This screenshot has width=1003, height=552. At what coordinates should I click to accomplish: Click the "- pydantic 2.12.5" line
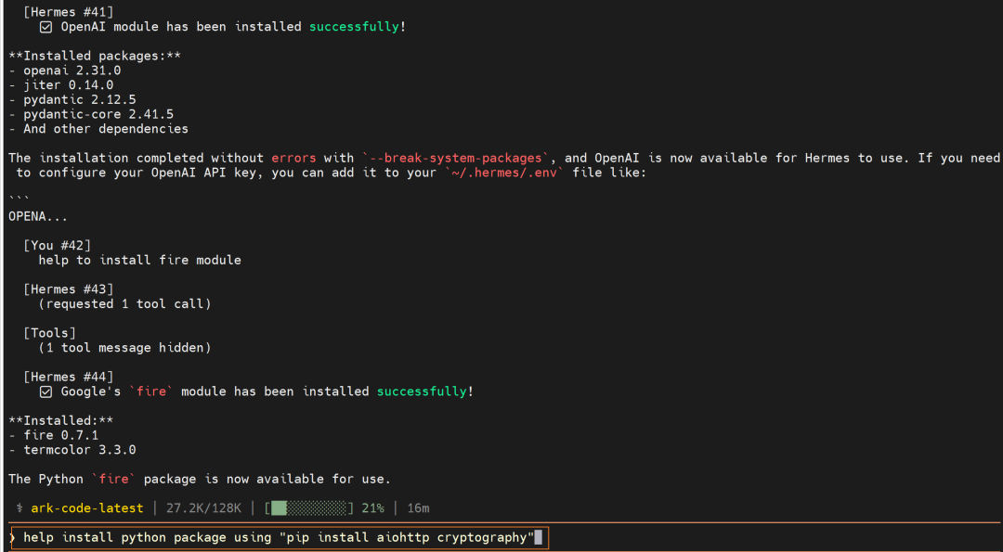72,99
